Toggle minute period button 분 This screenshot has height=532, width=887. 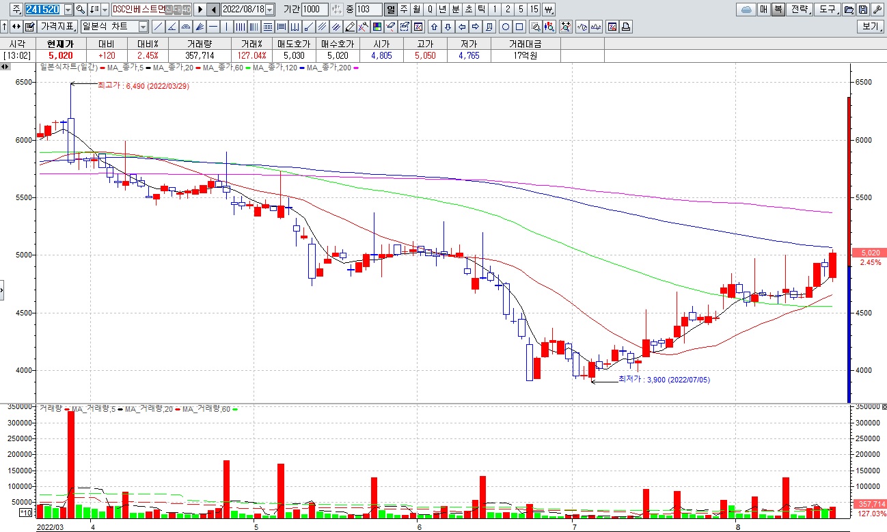point(456,10)
